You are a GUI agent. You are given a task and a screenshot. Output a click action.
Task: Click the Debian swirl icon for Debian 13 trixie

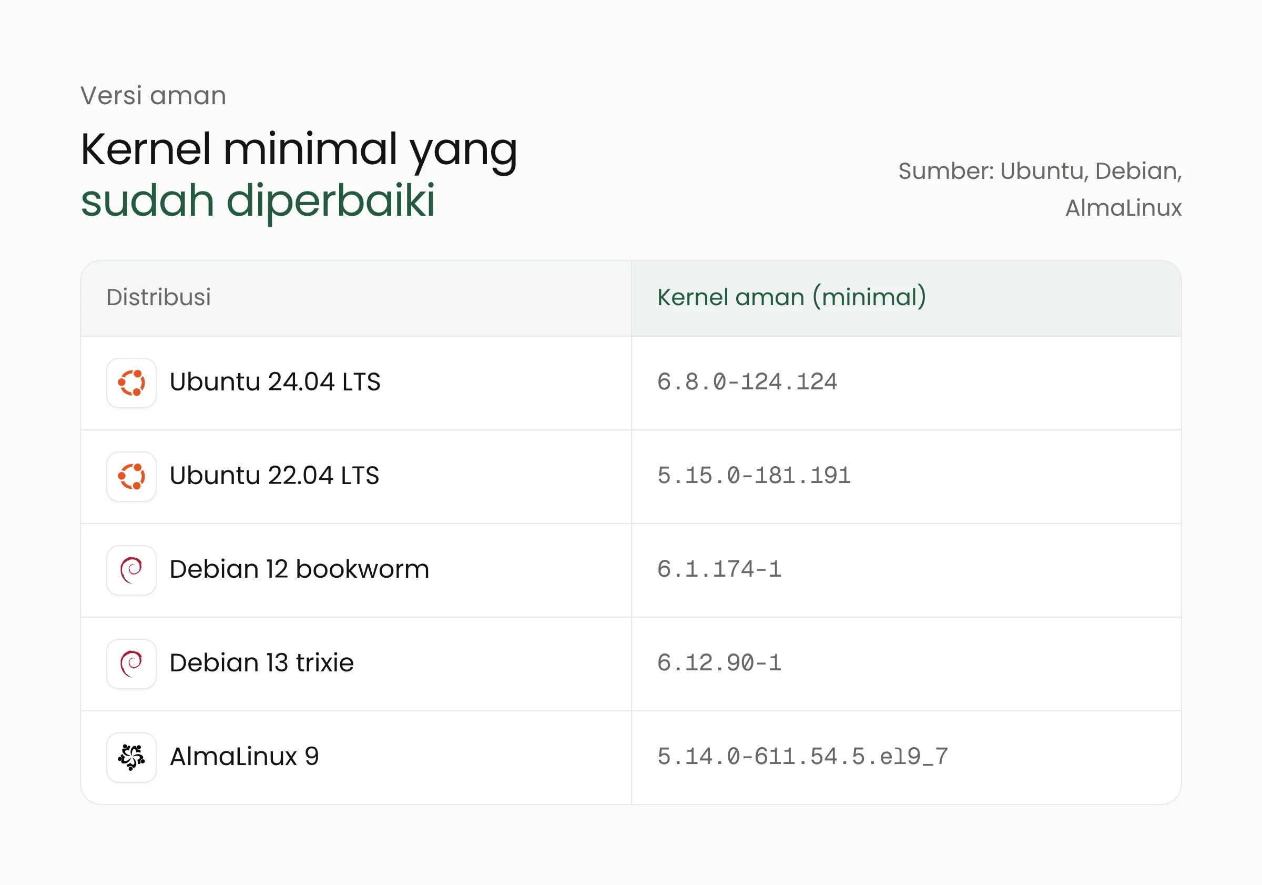tap(131, 663)
